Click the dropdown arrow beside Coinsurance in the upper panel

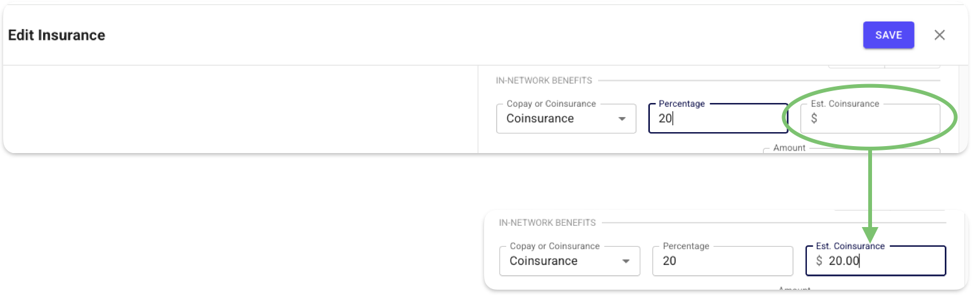pos(622,119)
